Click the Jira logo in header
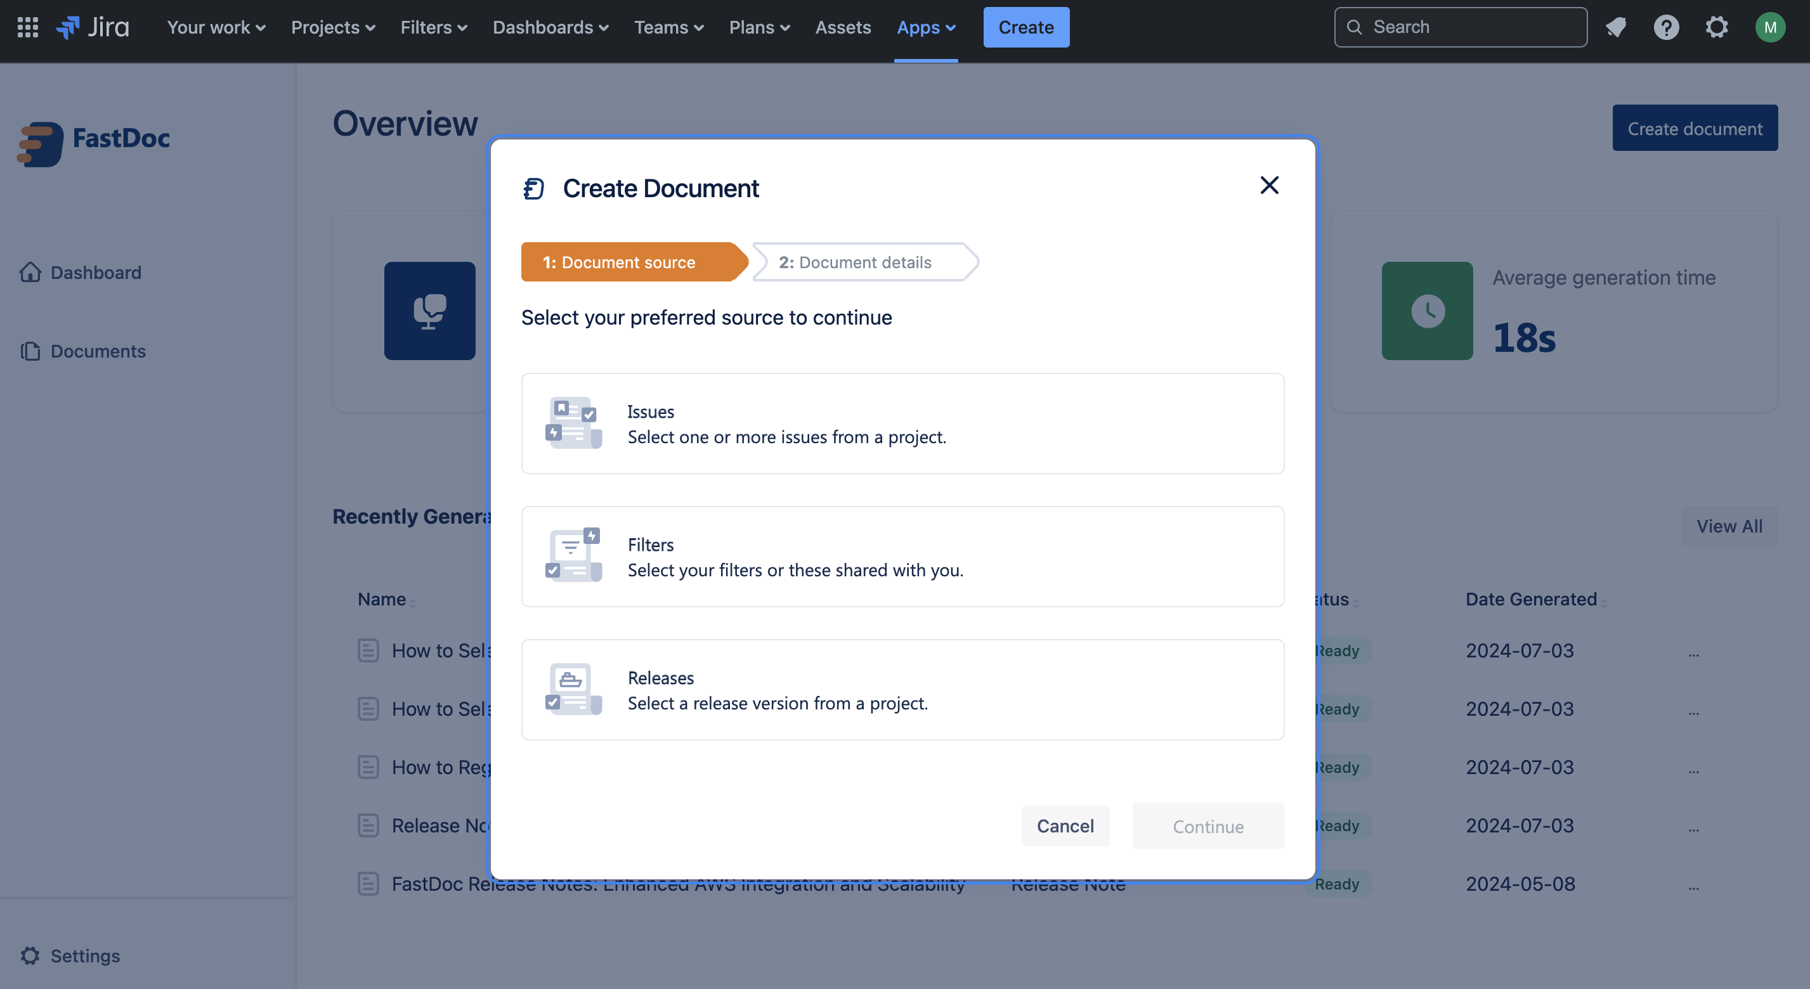 click(93, 27)
